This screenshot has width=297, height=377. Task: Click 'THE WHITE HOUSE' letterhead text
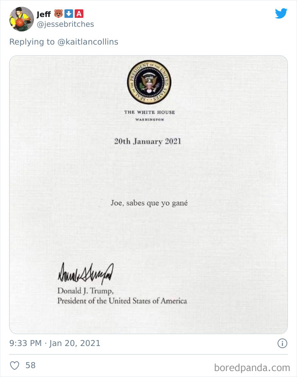(149, 112)
